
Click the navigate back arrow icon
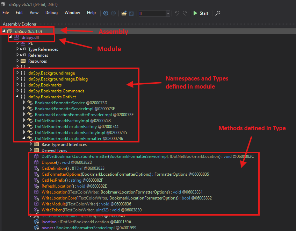point(106,13)
